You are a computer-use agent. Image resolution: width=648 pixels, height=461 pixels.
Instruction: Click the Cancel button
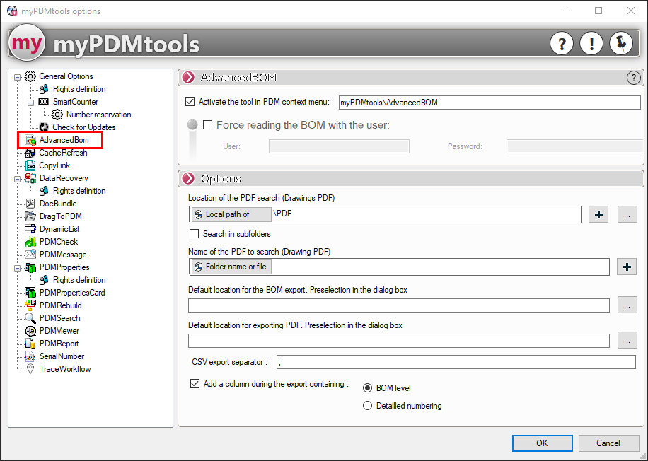click(608, 443)
